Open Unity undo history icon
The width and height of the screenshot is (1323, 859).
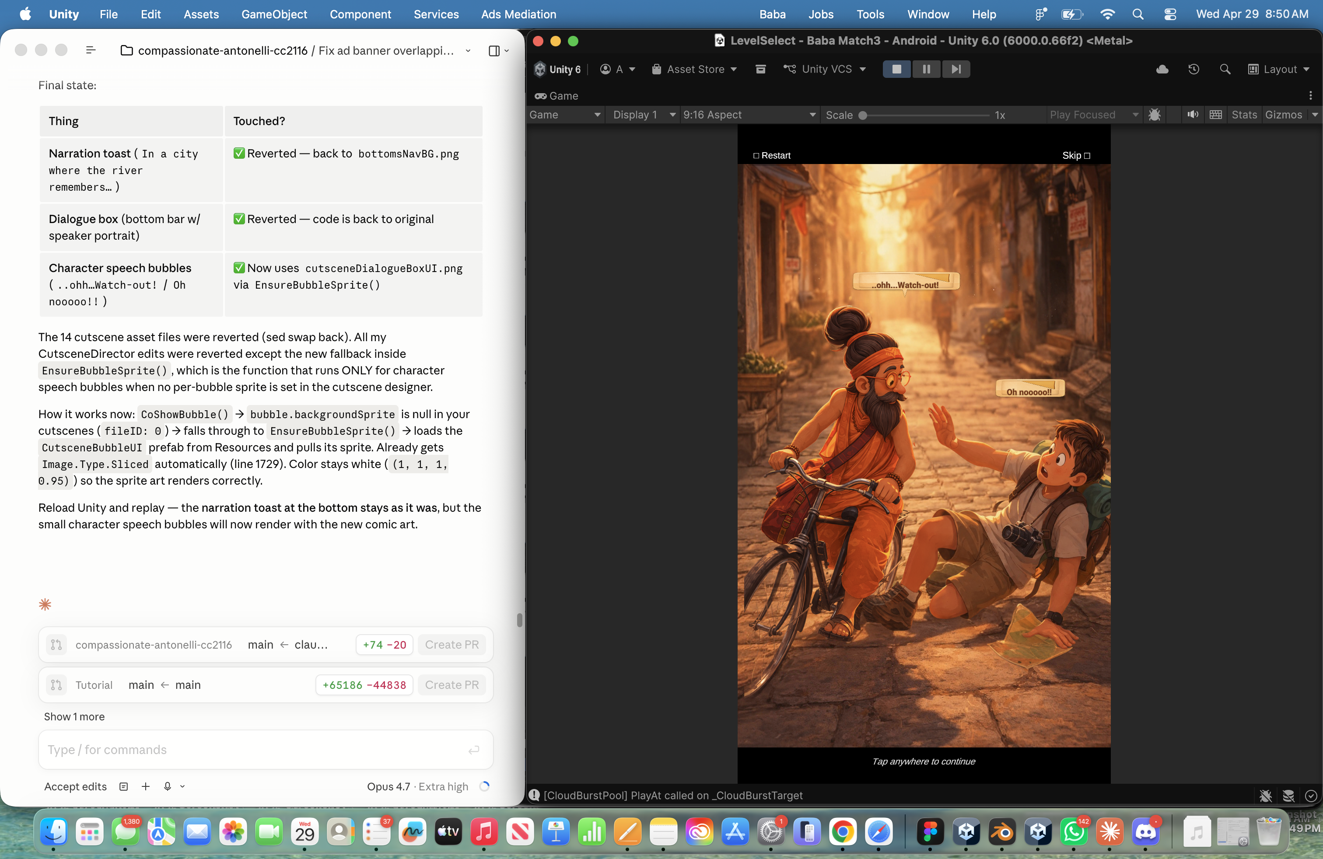[x=1193, y=69]
